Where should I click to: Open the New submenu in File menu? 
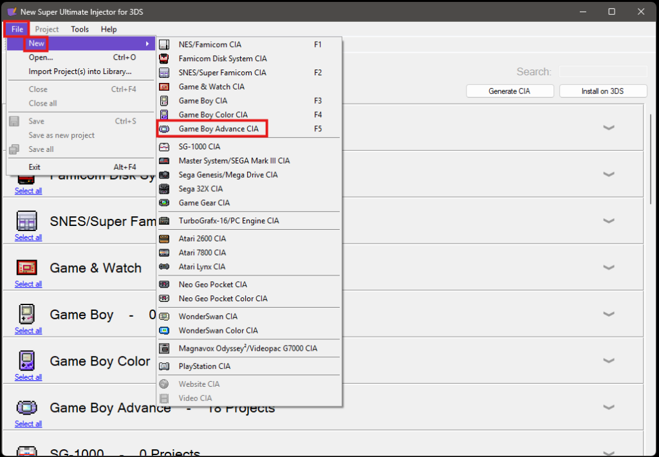pyautogui.click(x=80, y=43)
